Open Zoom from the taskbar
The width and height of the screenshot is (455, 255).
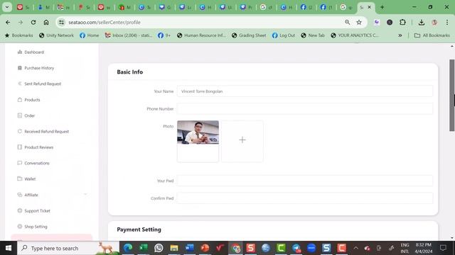click(x=311, y=248)
